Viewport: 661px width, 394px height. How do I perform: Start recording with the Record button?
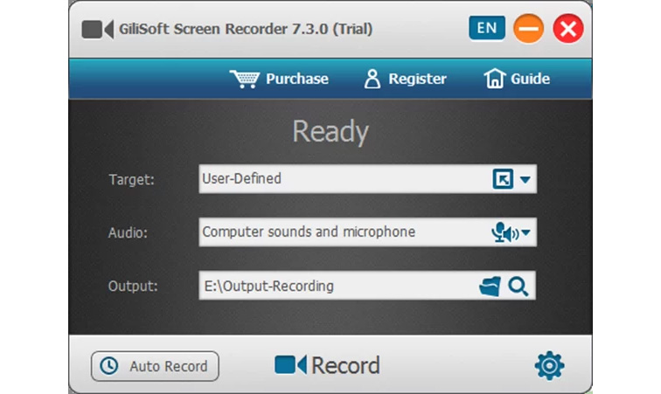(327, 365)
